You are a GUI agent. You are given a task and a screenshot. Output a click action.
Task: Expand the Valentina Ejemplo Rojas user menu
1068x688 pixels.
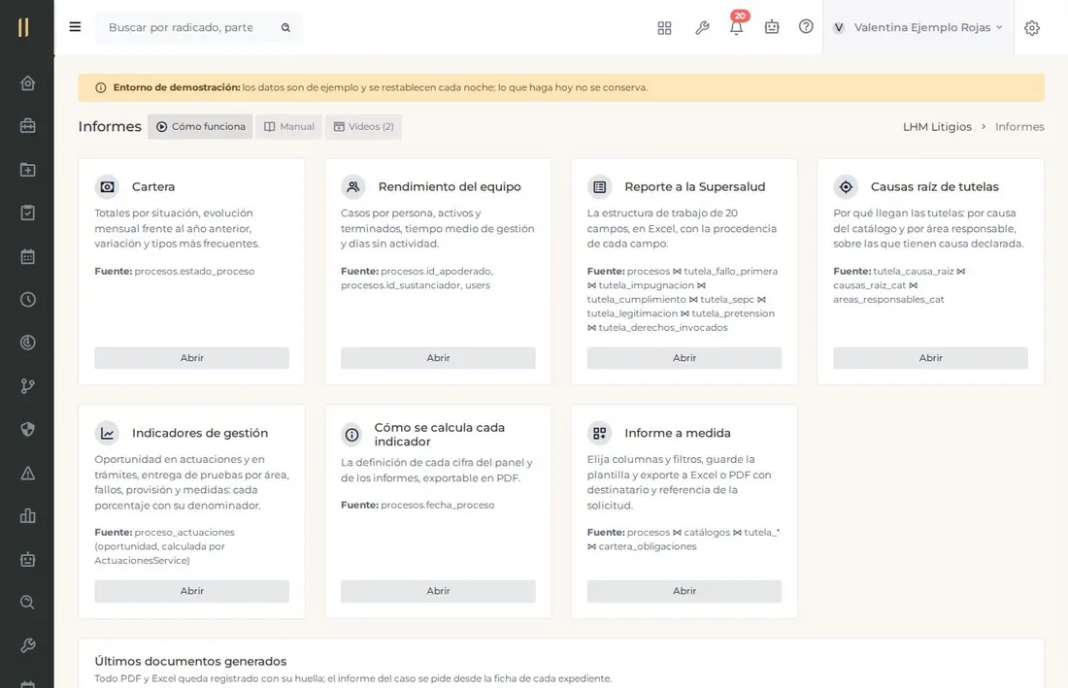[x=918, y=27]
